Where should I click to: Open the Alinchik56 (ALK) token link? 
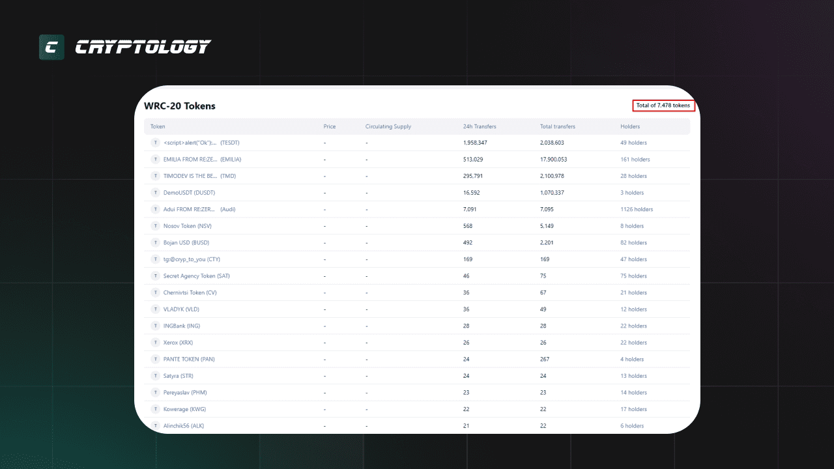click(184, 426)
